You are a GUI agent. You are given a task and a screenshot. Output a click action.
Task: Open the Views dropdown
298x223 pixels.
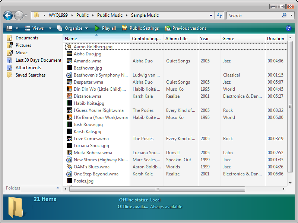(x=38, y=28)
